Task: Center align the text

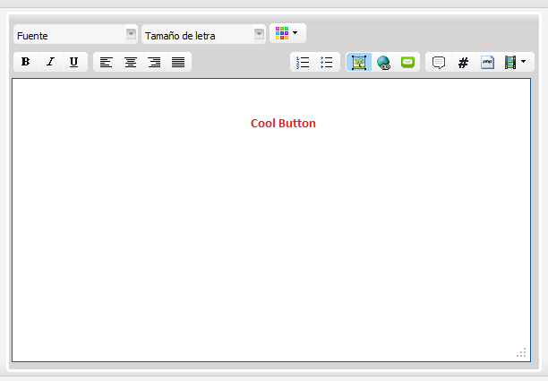Action: point(130,63)
